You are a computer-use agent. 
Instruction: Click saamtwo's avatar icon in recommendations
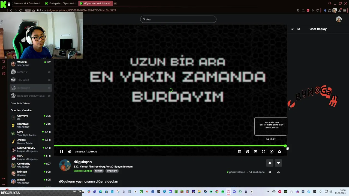click(13, 125)
